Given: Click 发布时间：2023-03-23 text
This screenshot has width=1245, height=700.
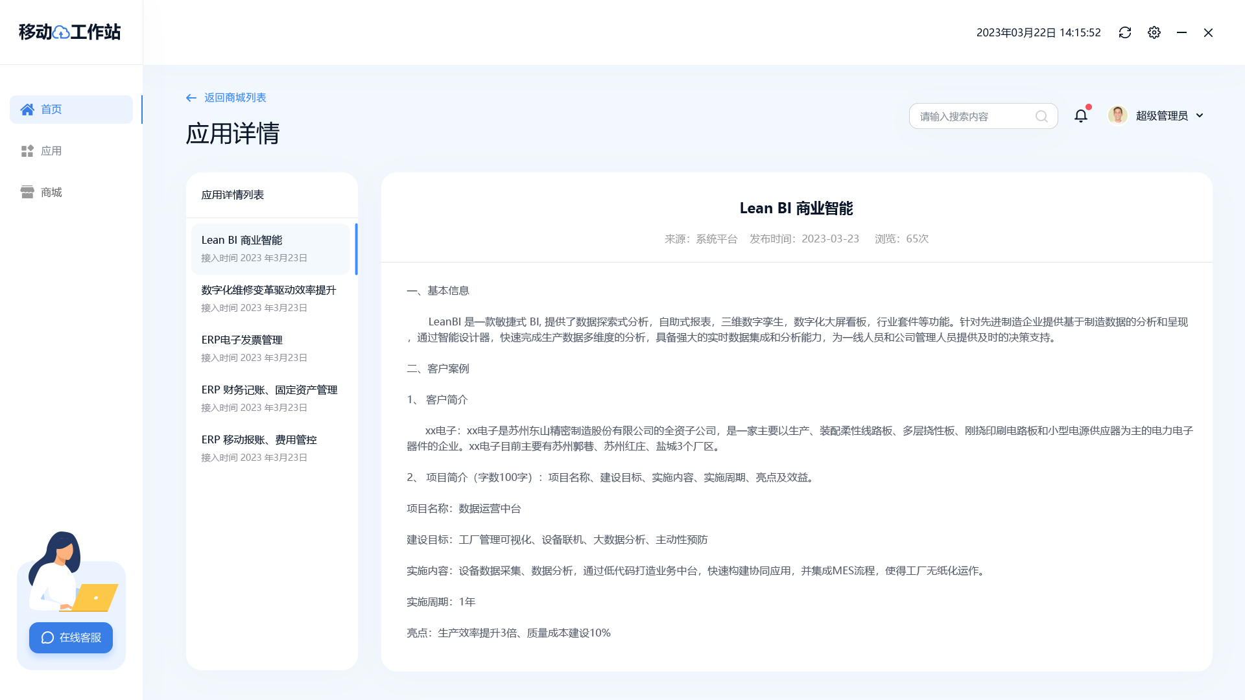Looking at the screenshot, I should [x=804, y=239].
